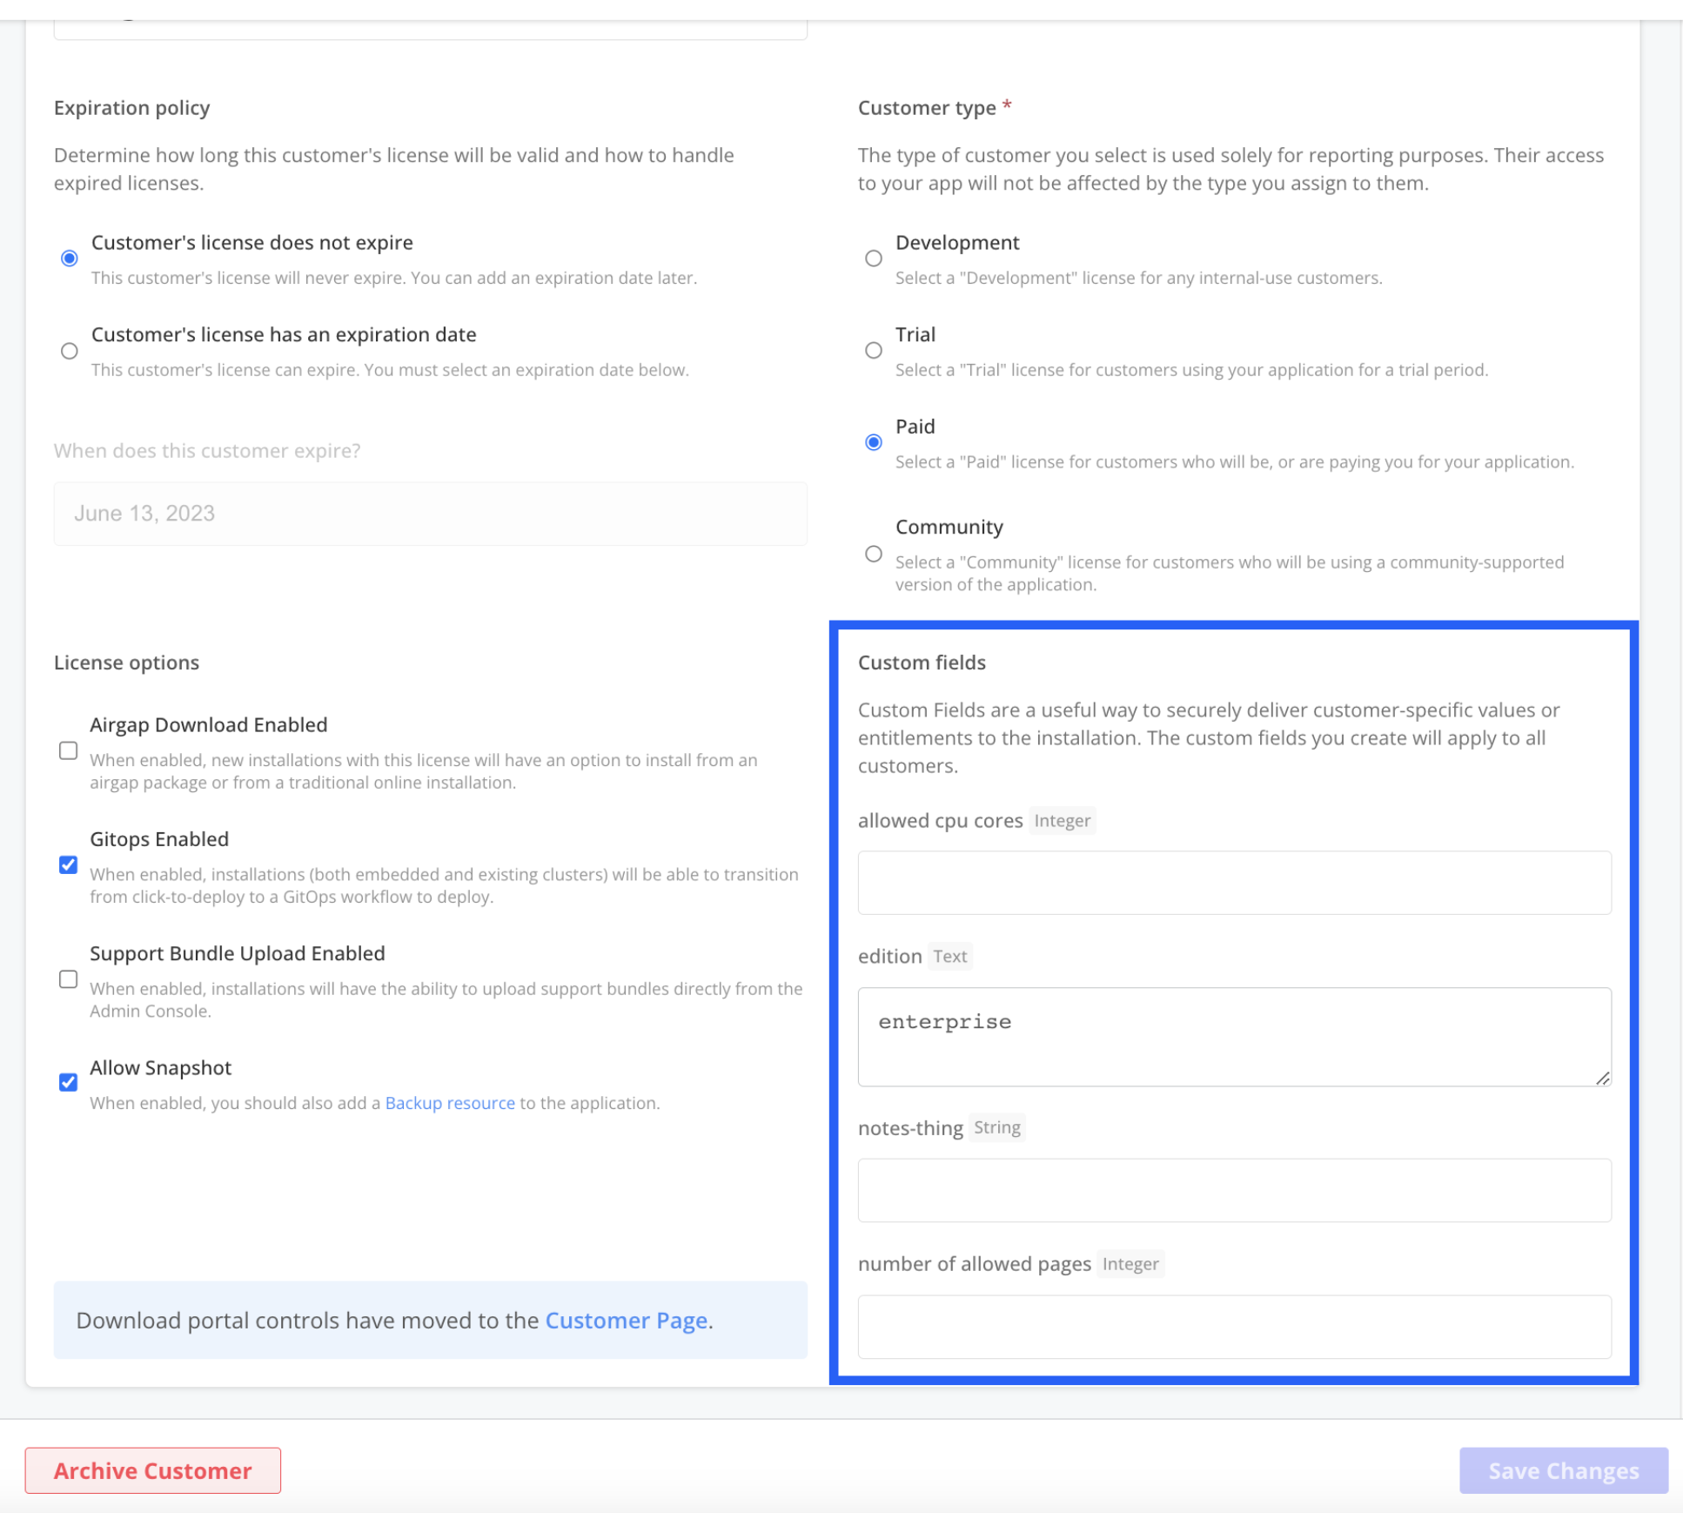1683x1513 pixels.
Task: Enable Airgap Download Enabled
Action: tap(68, 752)
